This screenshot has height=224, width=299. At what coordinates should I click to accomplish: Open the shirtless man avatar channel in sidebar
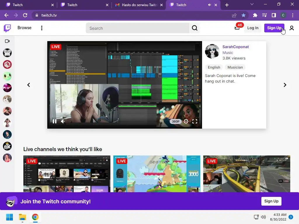pyautogui.click(x=7, y=123)
